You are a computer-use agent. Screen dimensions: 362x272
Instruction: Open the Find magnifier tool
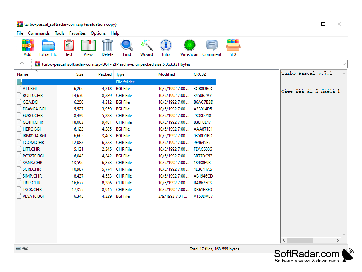click(127, 48)
